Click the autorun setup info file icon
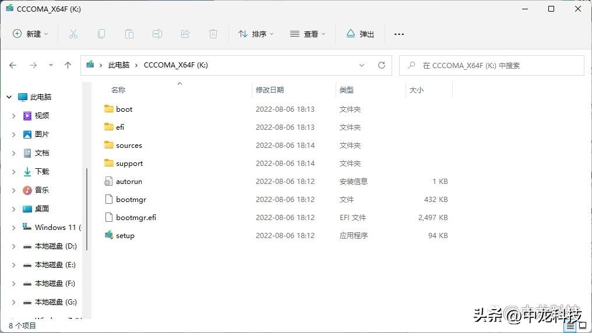The height and width of the screenshot is (333, 592). 109,182
